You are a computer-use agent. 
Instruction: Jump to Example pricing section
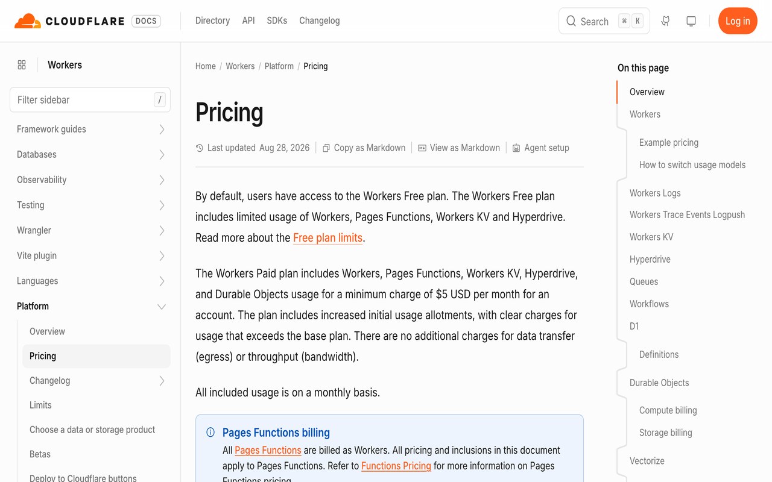point(669,143)
